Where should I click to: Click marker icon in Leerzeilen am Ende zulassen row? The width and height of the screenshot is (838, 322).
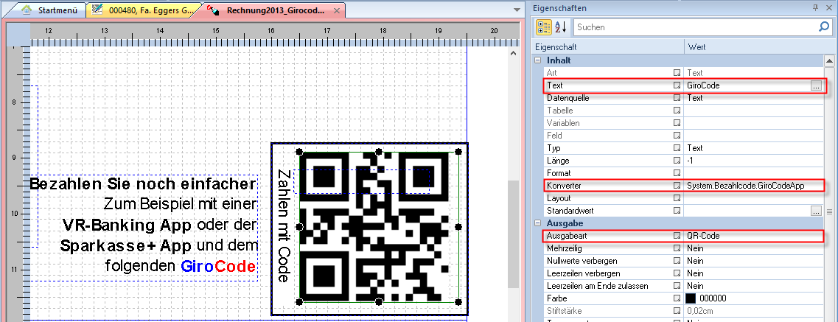(677, 286)
